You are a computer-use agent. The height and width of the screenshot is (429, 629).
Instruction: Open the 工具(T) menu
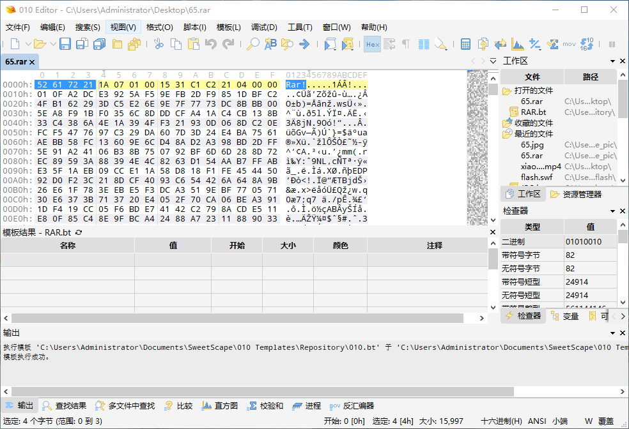point(300,27)
